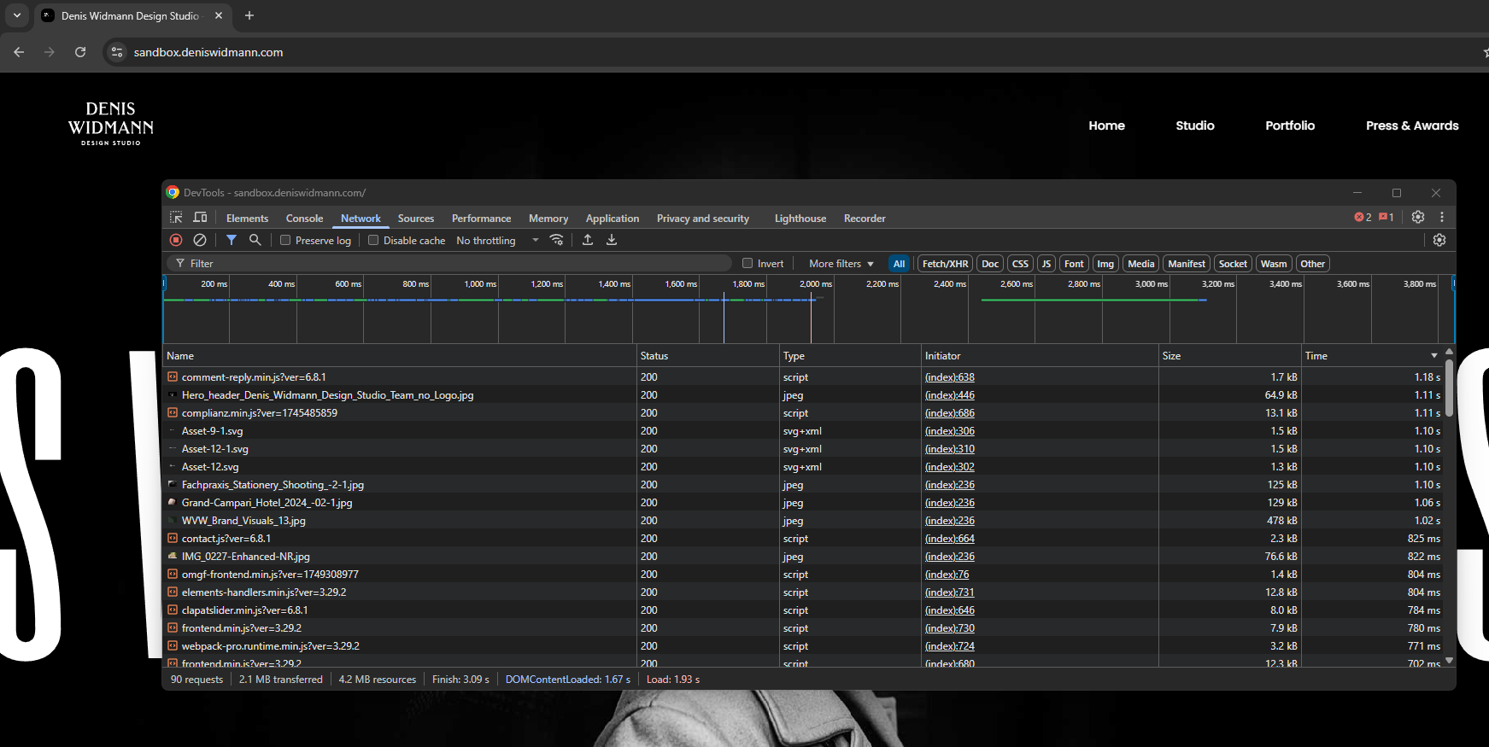
Task: Open network conditions wifi icon
Action: point(556,240)
